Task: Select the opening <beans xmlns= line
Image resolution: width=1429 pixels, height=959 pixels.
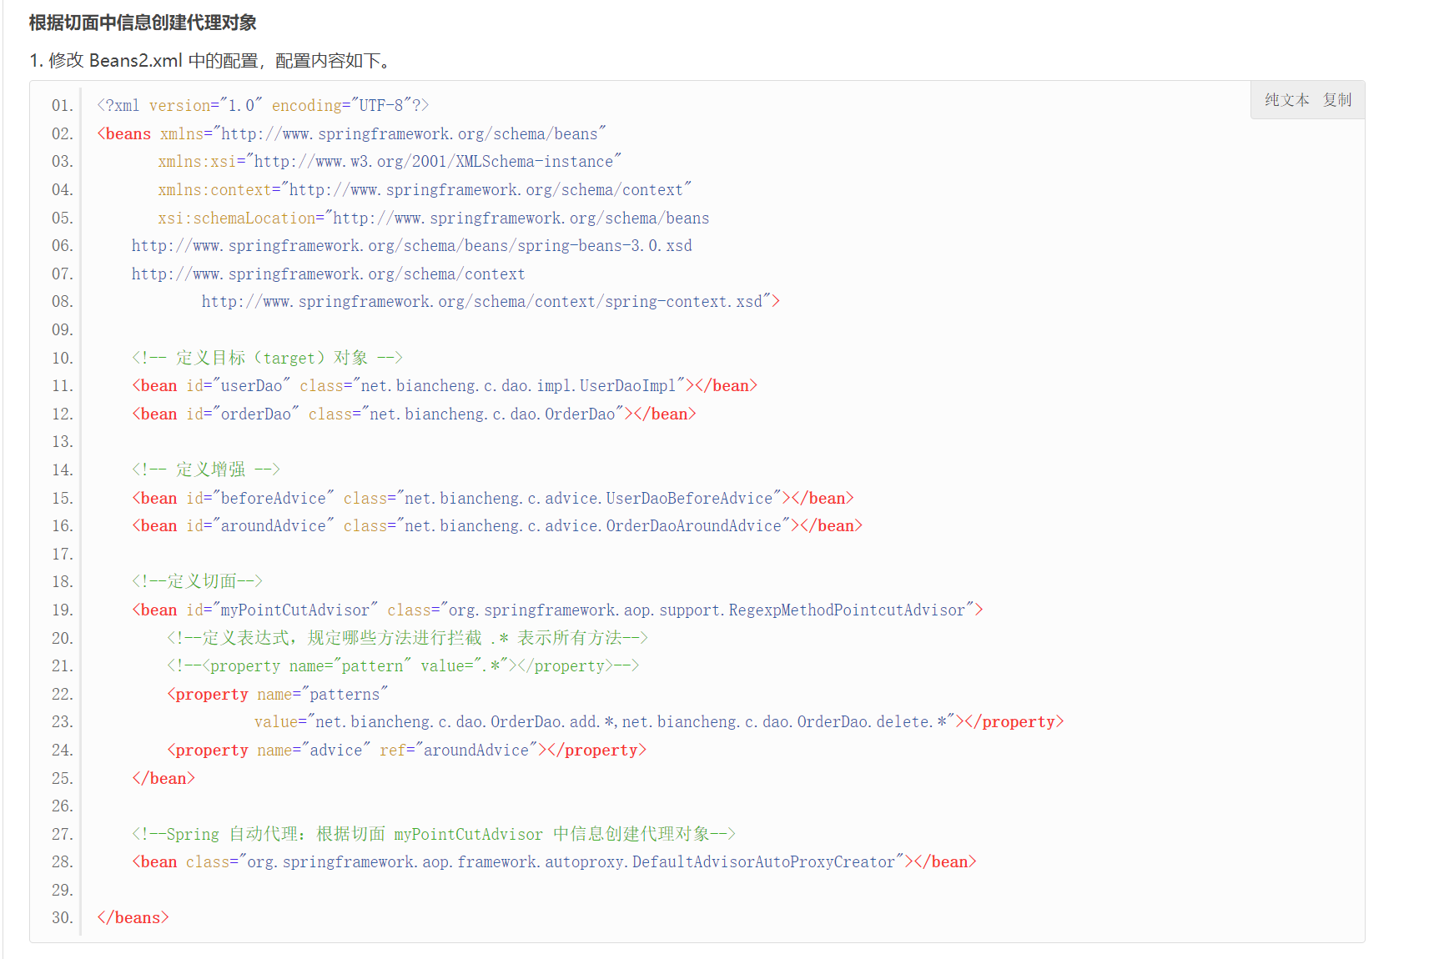Action: [351, 133]
